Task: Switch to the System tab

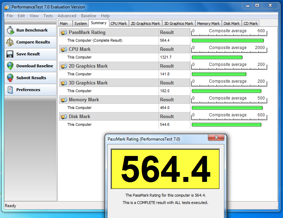Action: coord(80,23)
